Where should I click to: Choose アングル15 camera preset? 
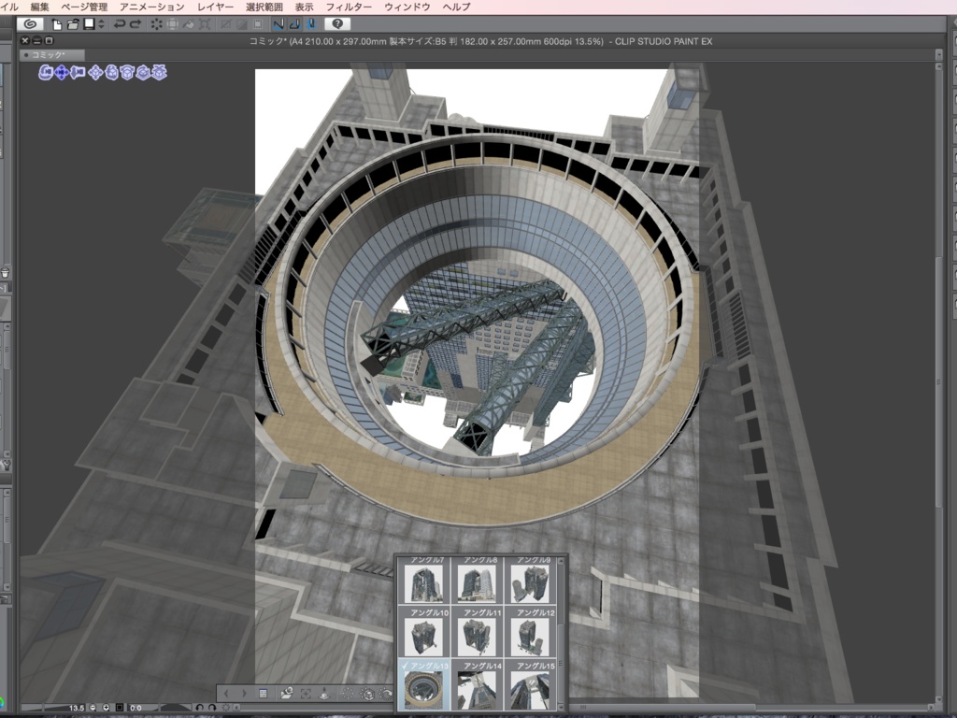pyautogui.click(x=531, y=685)
